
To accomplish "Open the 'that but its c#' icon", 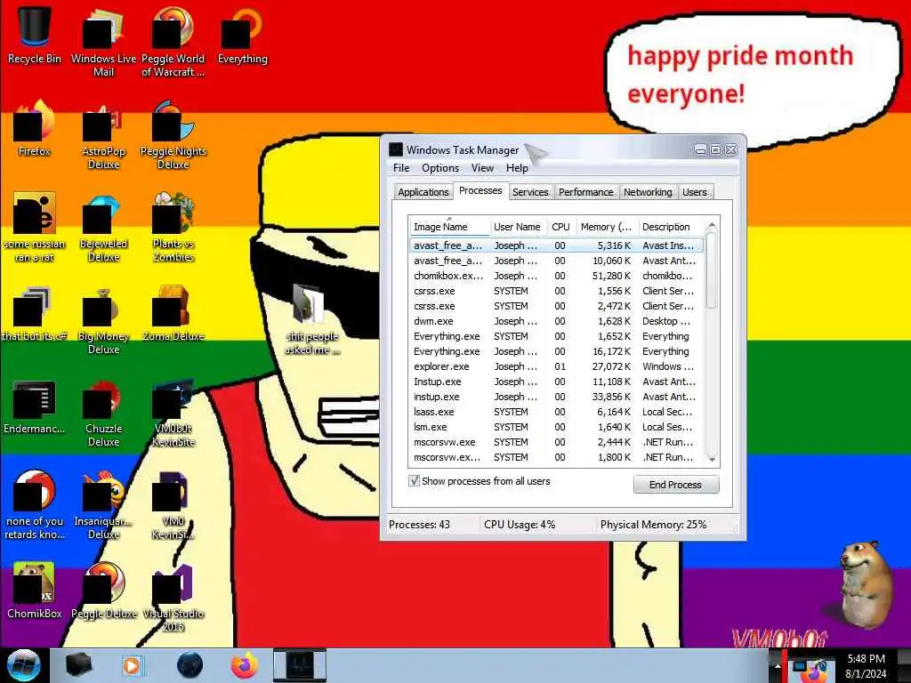I will point(35,314).
